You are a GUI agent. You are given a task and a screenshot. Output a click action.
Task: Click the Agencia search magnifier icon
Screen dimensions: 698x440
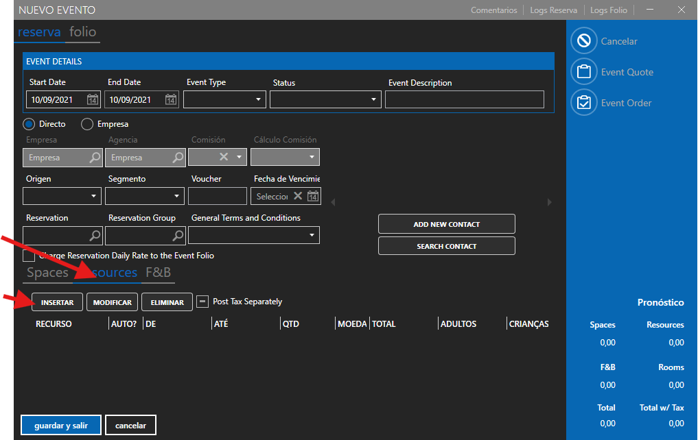point(178,158)
